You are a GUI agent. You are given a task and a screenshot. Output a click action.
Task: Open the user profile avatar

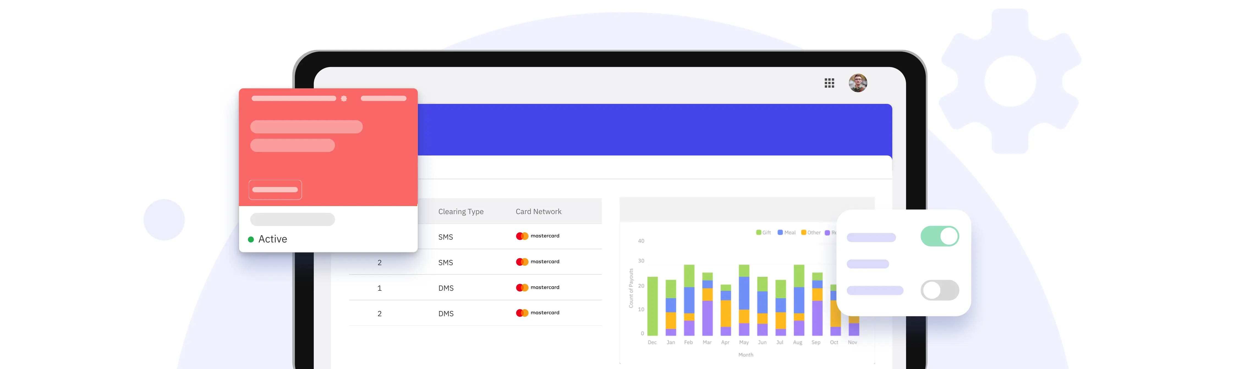858,83
